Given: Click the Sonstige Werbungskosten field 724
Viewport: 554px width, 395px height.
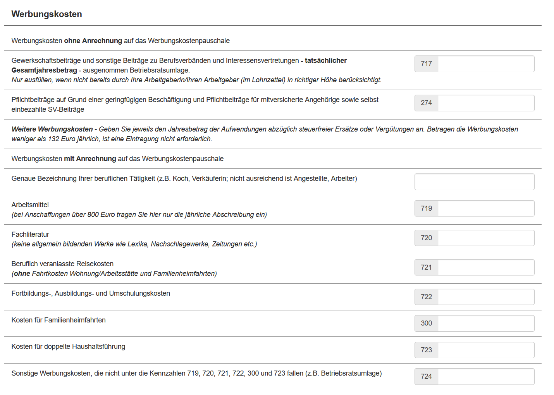Looking at the screenshot, I should (x=486, y=376).
